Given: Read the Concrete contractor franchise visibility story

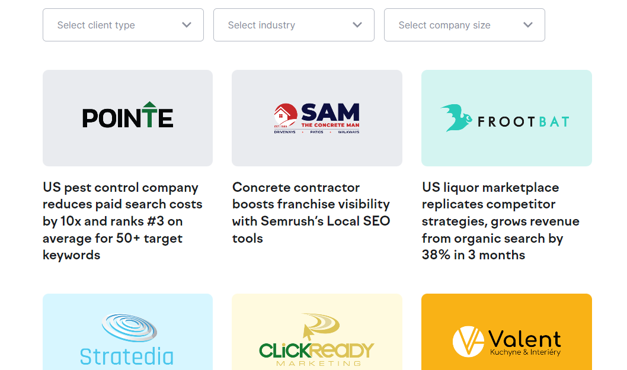Looking at the screenshot, I should point(311,213).
